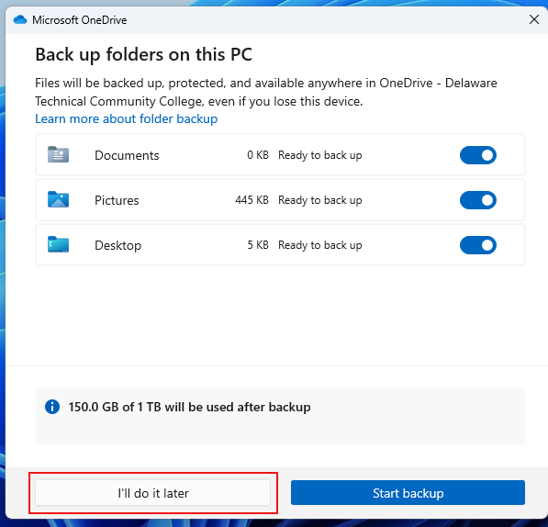Disable the Pictures backup switch
The image size is (548, 527).
pyautogui.click(x=477, y=200)
